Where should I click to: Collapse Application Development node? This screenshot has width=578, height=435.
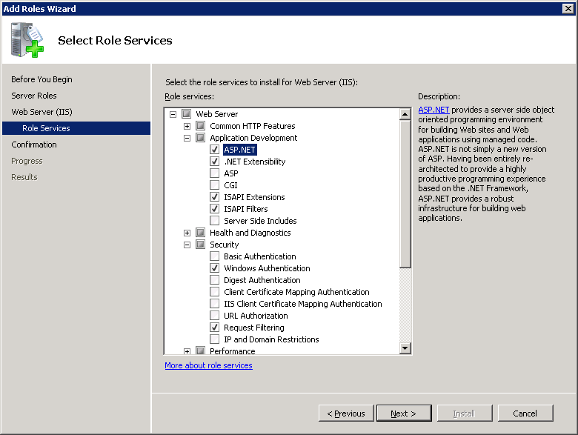187,138
